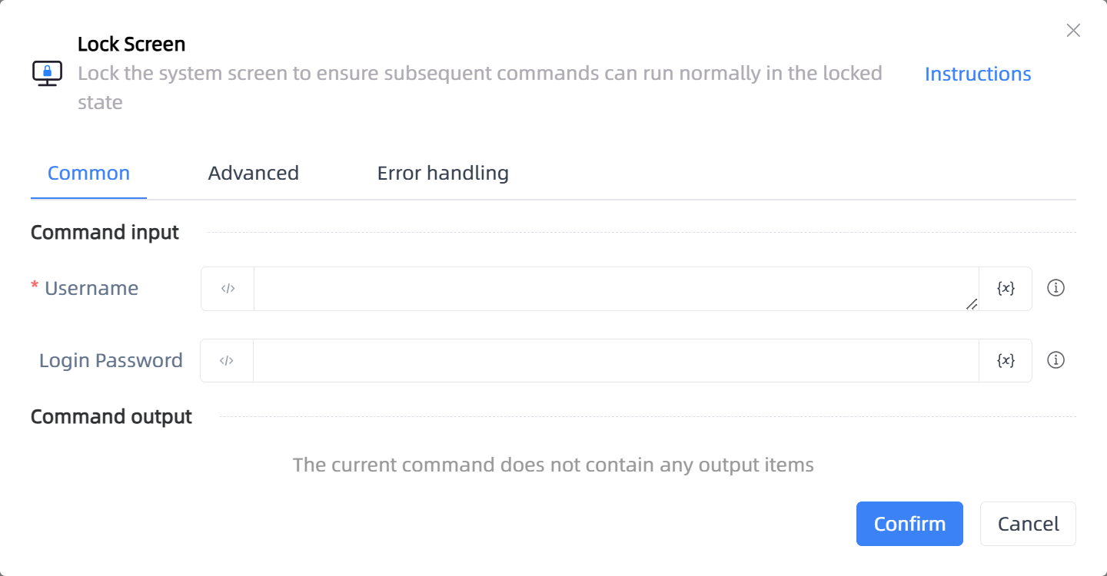This screenshot has height=576, width=1107.
Task: Confirm the Lock Screen command settings
Action: pyautogui.click(x=909, y=524)
